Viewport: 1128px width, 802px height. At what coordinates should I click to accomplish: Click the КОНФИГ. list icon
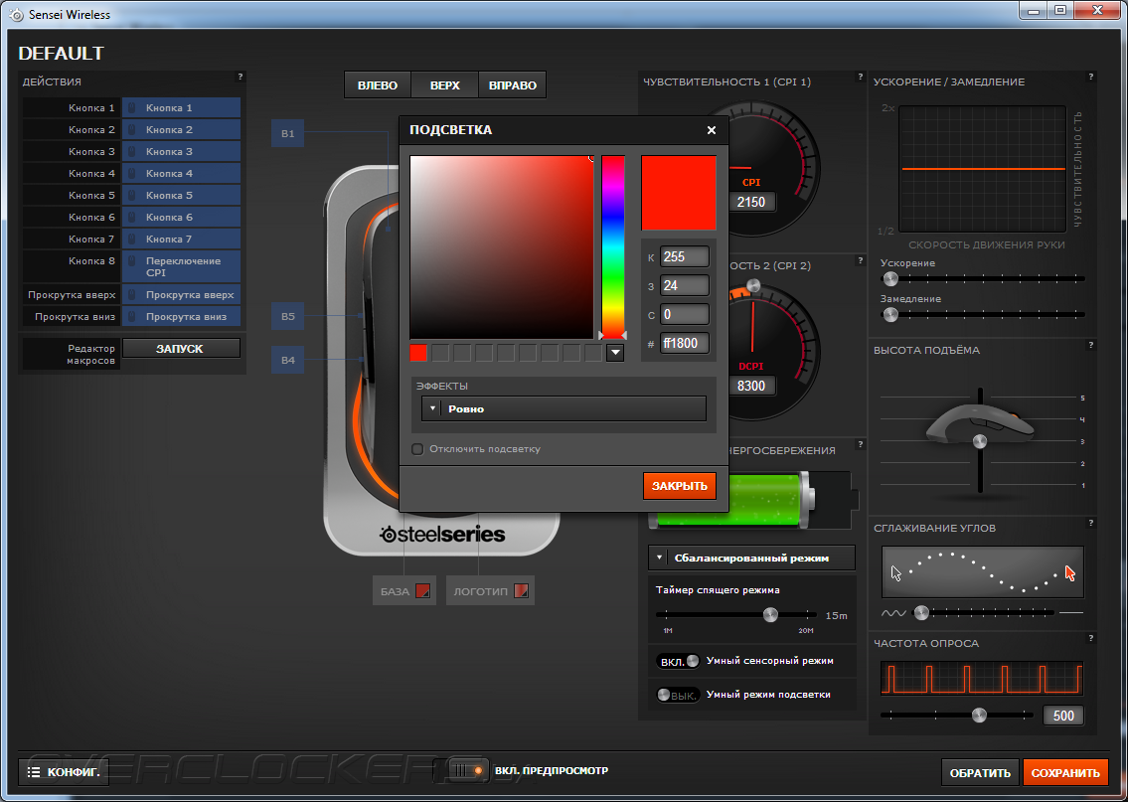click(33, 772)
